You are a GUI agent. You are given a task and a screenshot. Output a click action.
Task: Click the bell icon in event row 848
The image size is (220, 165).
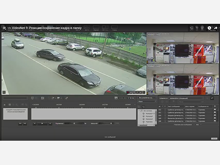click(215, 121)
